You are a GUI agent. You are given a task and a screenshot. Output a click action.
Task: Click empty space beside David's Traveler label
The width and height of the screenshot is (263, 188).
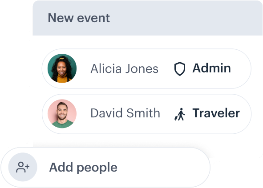[x=245, y=114]
